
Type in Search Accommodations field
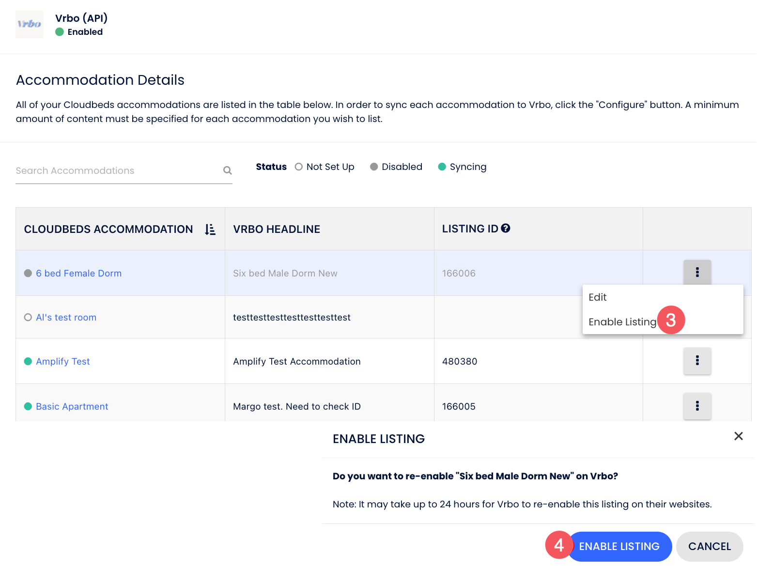tap(116, 170)
